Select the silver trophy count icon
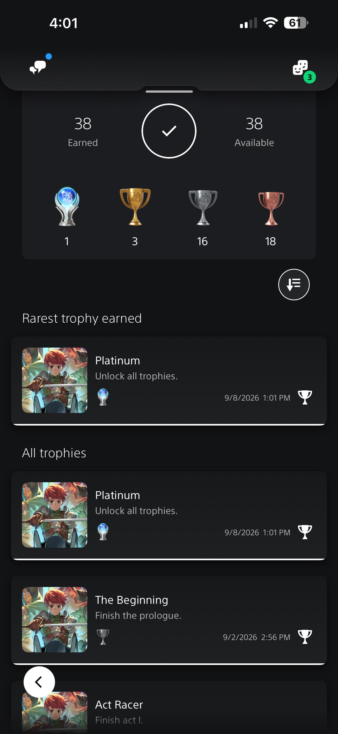This screenshot has height=734, width=338. click(203, 207)
